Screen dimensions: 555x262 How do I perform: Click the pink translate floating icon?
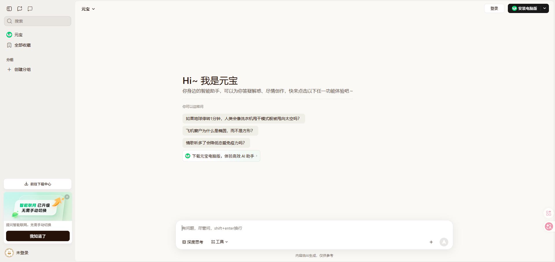click(x=549, y=226)
